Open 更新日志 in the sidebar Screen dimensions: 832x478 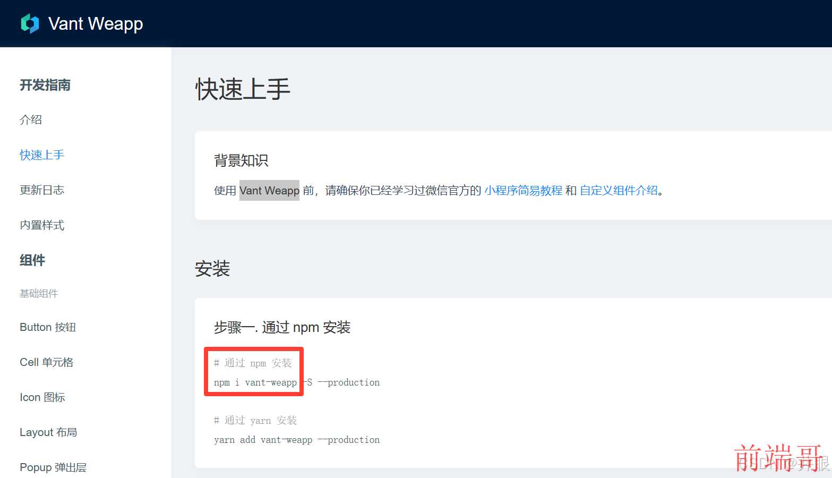click(42, 190)
